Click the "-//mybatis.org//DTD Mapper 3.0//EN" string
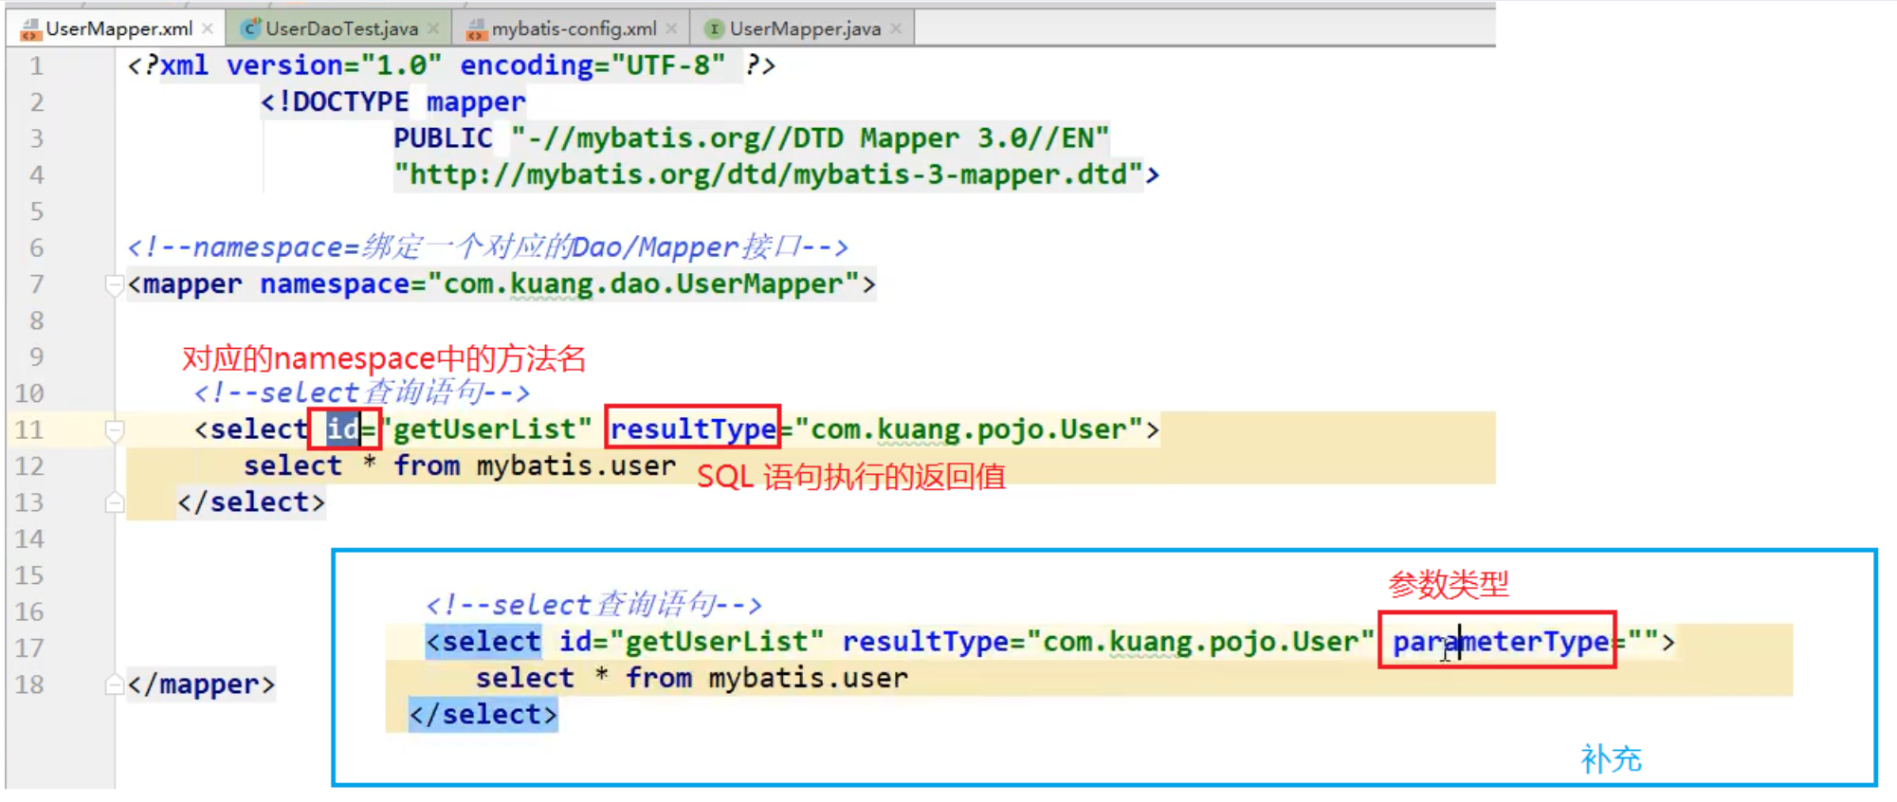Viewport: 1897px width, 802px height. tap(811, 138)
